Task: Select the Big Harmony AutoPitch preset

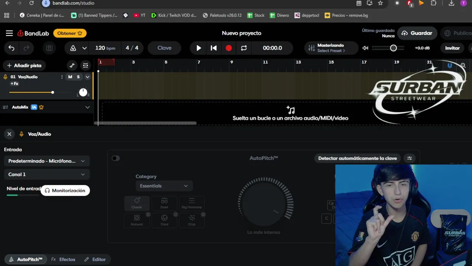Action: [x=192, y=203]
